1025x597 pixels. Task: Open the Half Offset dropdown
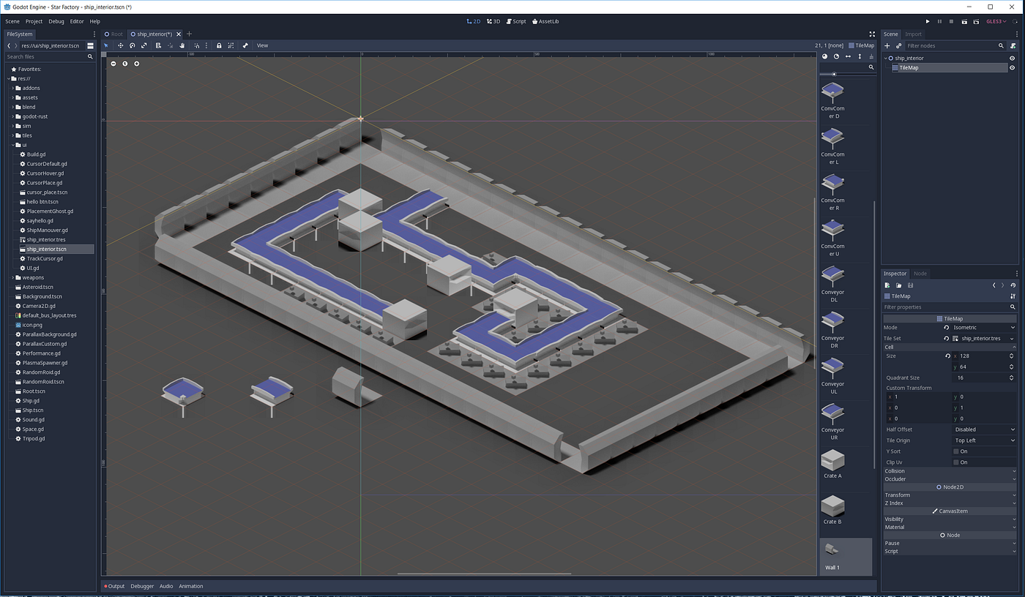pos(984,429)
